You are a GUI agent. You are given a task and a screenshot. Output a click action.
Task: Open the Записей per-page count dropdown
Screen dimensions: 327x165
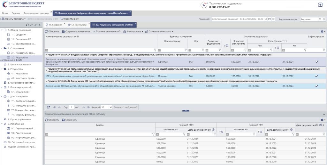[111, 107]
